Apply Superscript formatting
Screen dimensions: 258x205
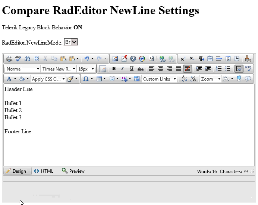pos(183,59)
